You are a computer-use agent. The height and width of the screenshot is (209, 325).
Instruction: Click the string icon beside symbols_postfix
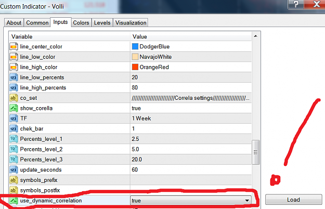point(14,190)
